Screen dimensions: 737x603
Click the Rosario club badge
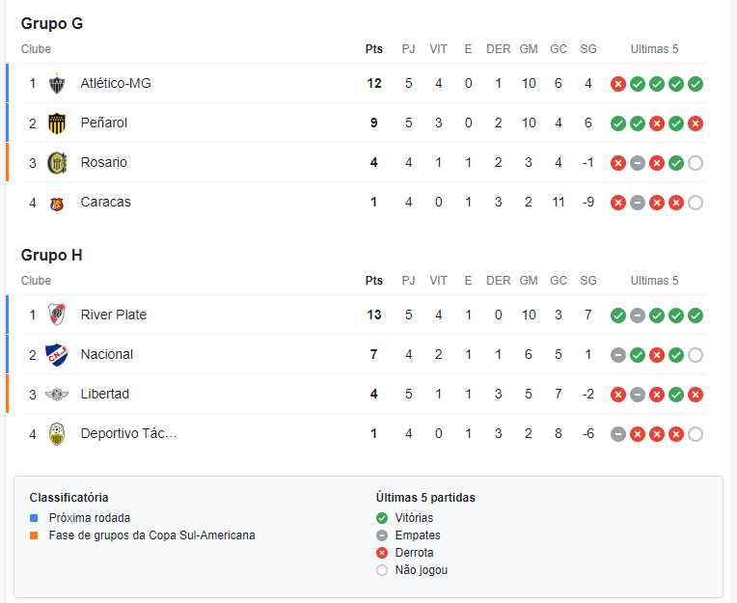coord(57,163)
